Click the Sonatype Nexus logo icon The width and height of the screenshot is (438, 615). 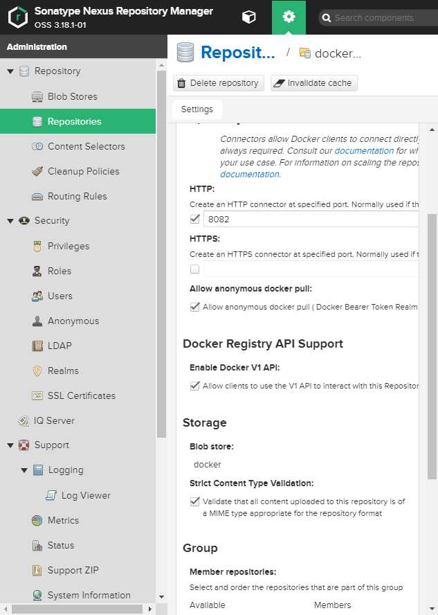(18, 17)
